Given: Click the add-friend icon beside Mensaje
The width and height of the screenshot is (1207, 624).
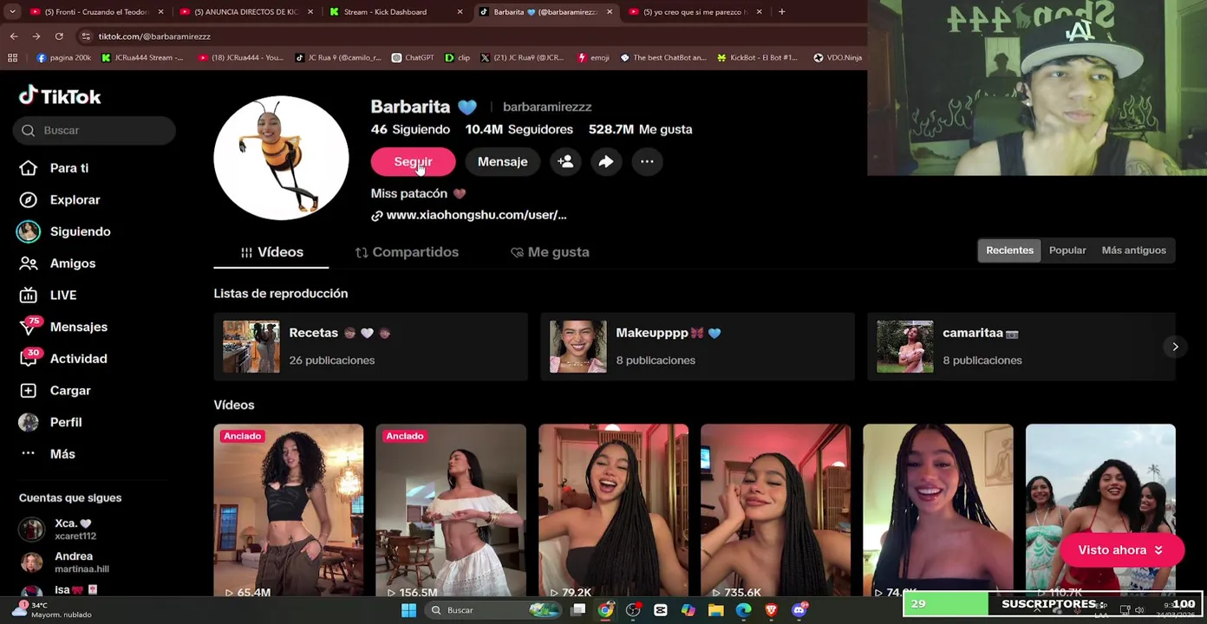Looking at the screenshot, I should coord(565,162).
